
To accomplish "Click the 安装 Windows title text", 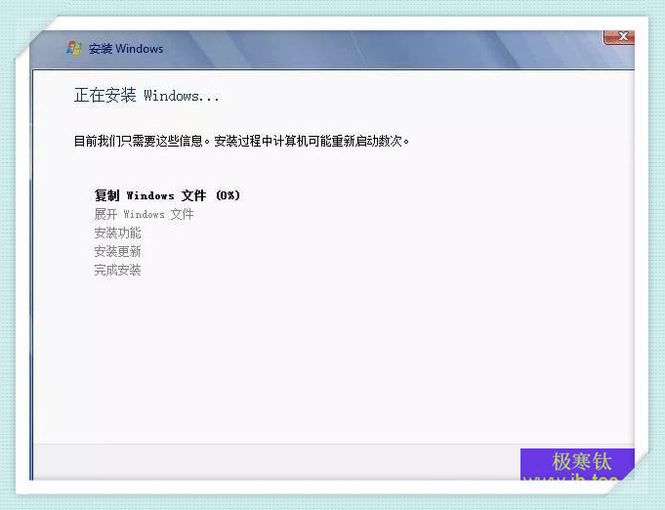I will pos(126,49).
